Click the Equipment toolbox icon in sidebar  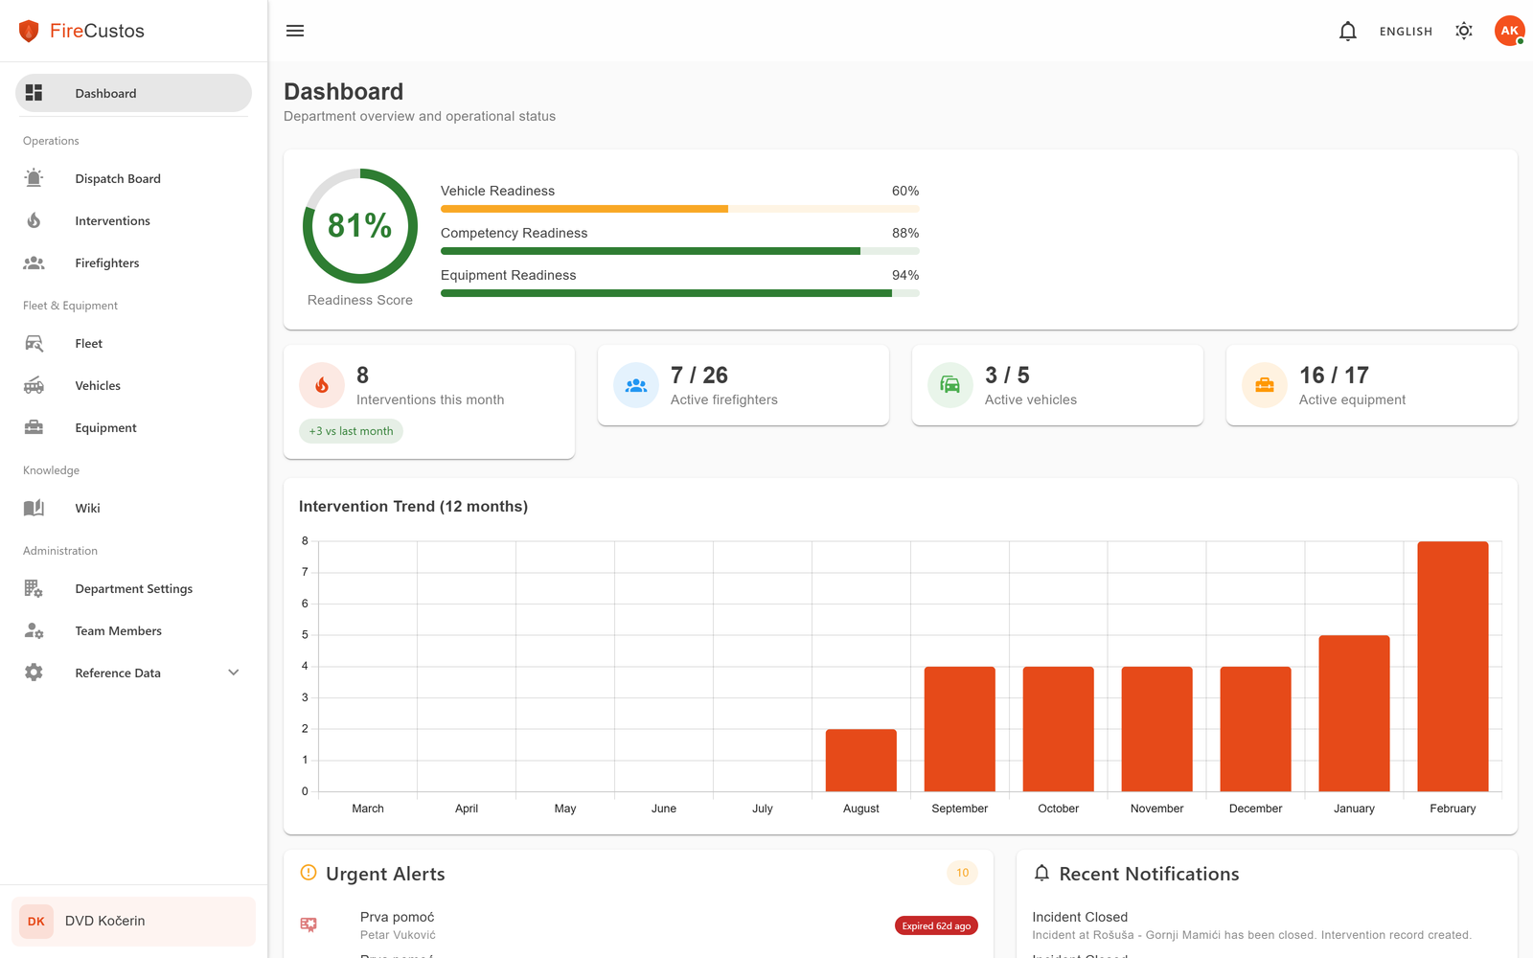34,428
